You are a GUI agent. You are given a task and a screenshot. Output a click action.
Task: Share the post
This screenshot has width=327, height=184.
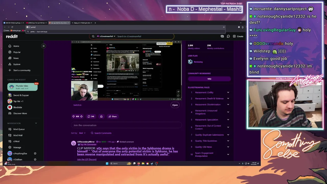112,116
